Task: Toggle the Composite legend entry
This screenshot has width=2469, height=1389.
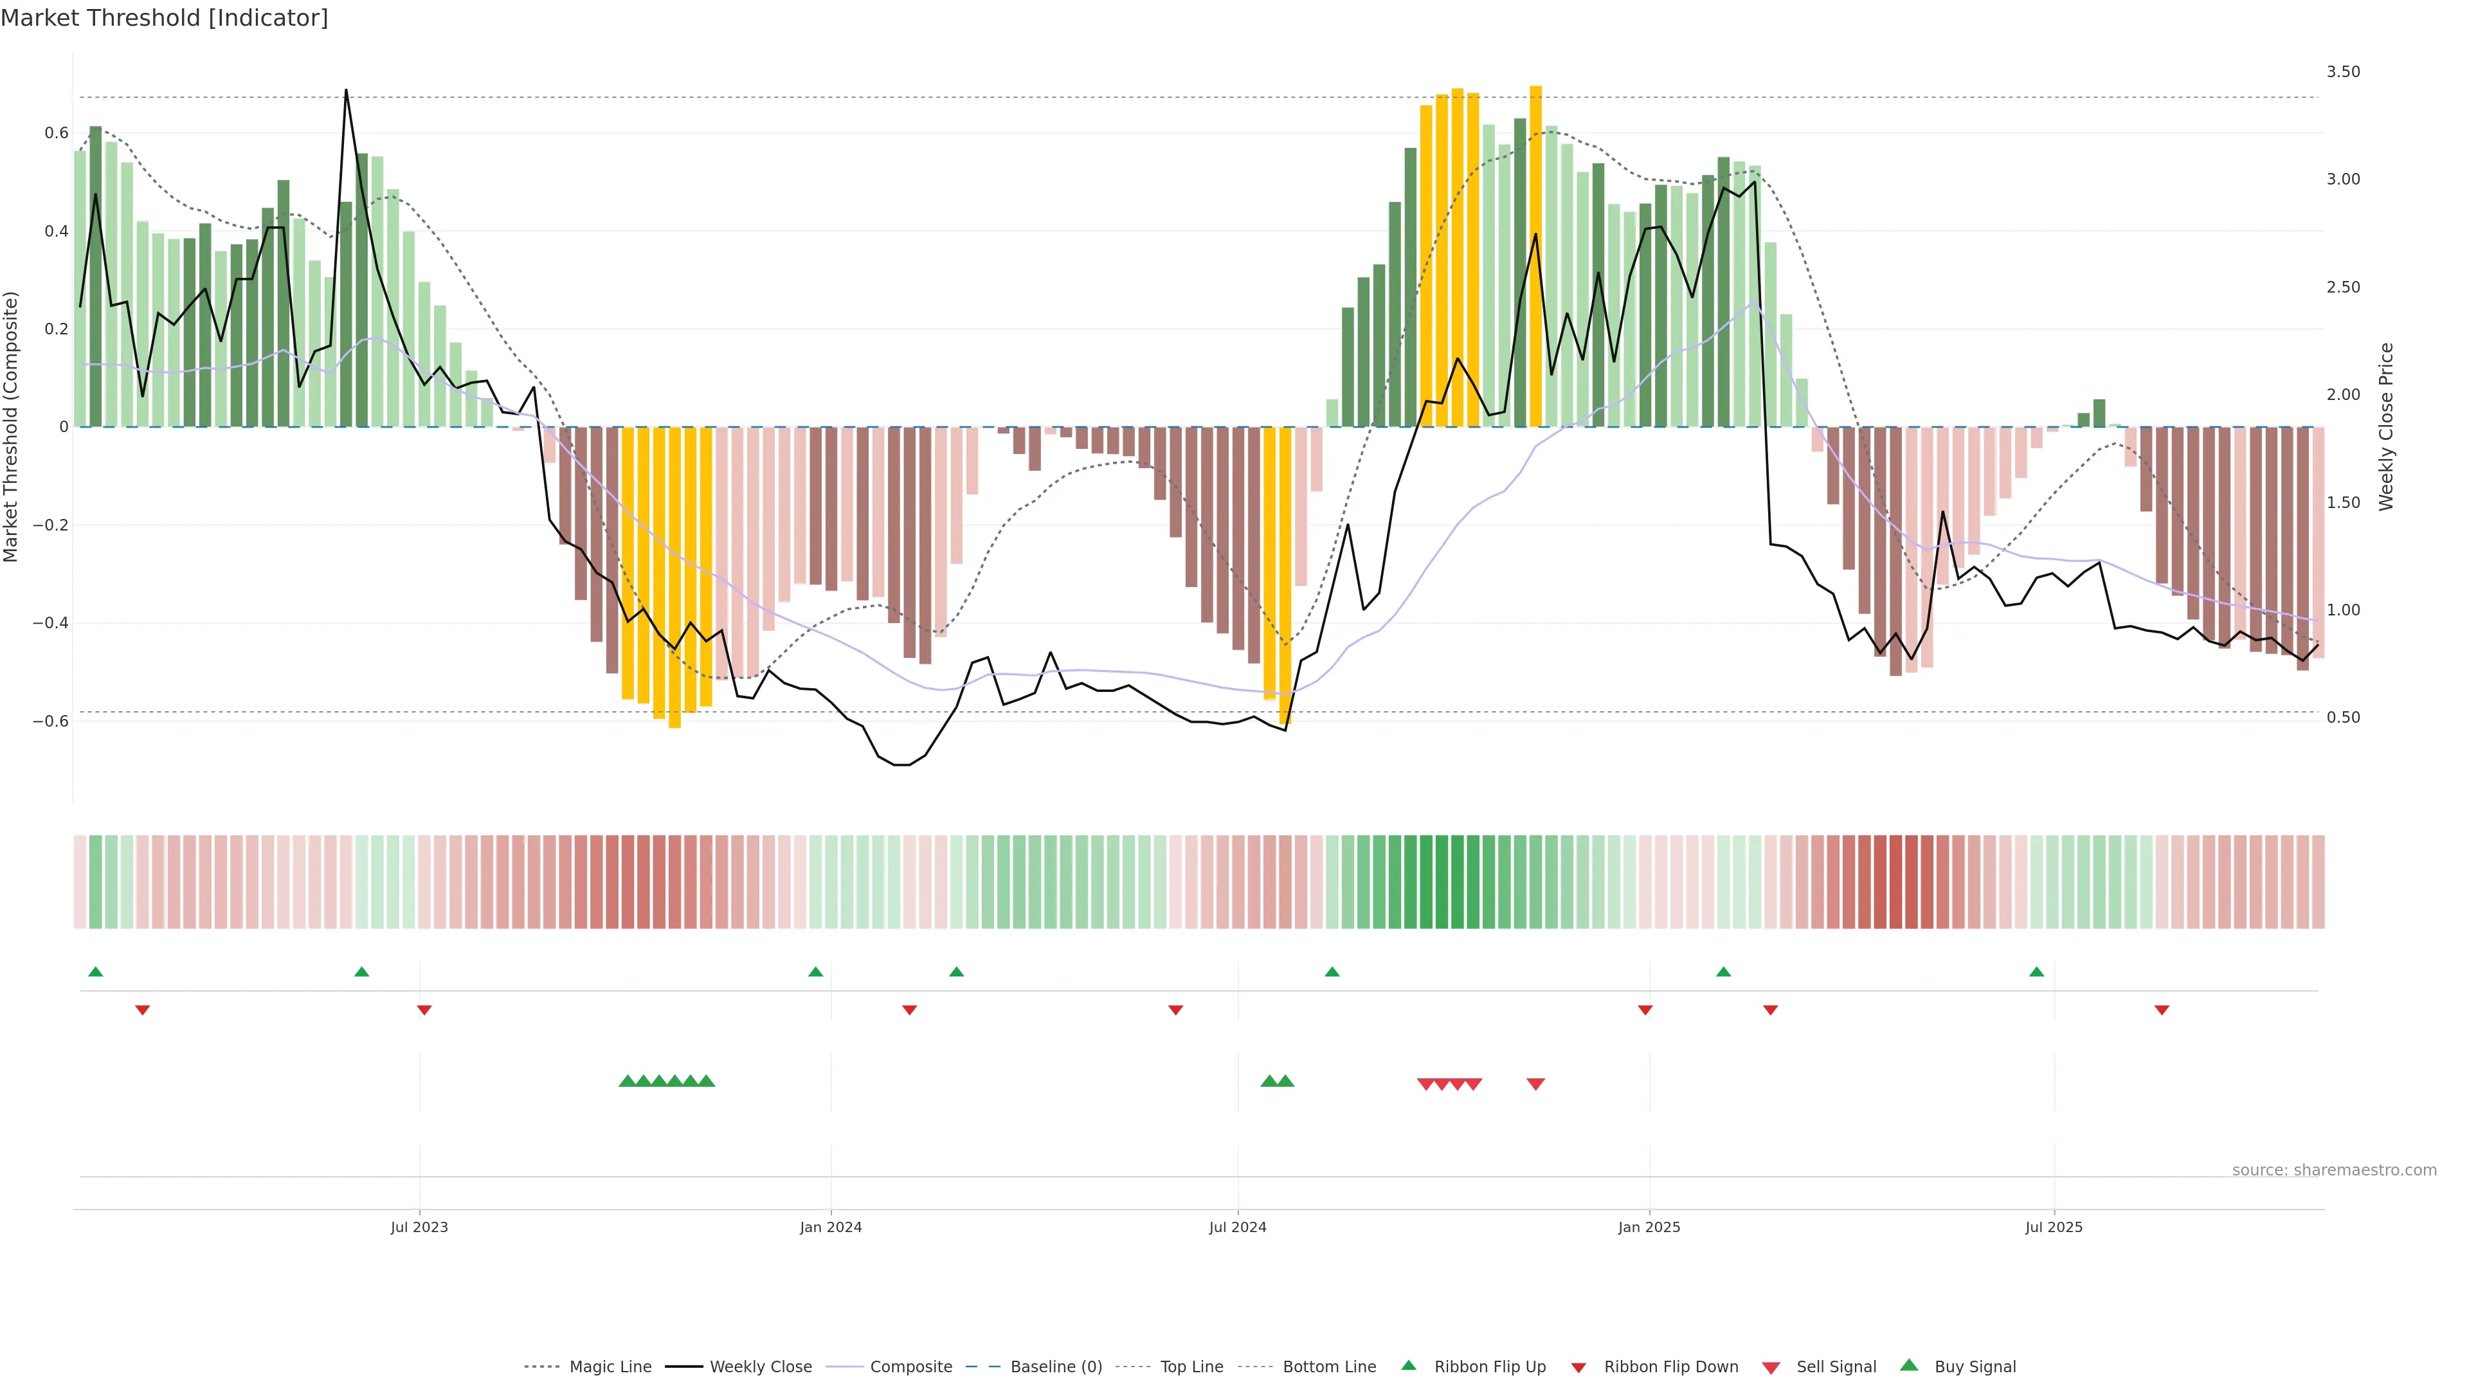Action: pos(910,1367)
